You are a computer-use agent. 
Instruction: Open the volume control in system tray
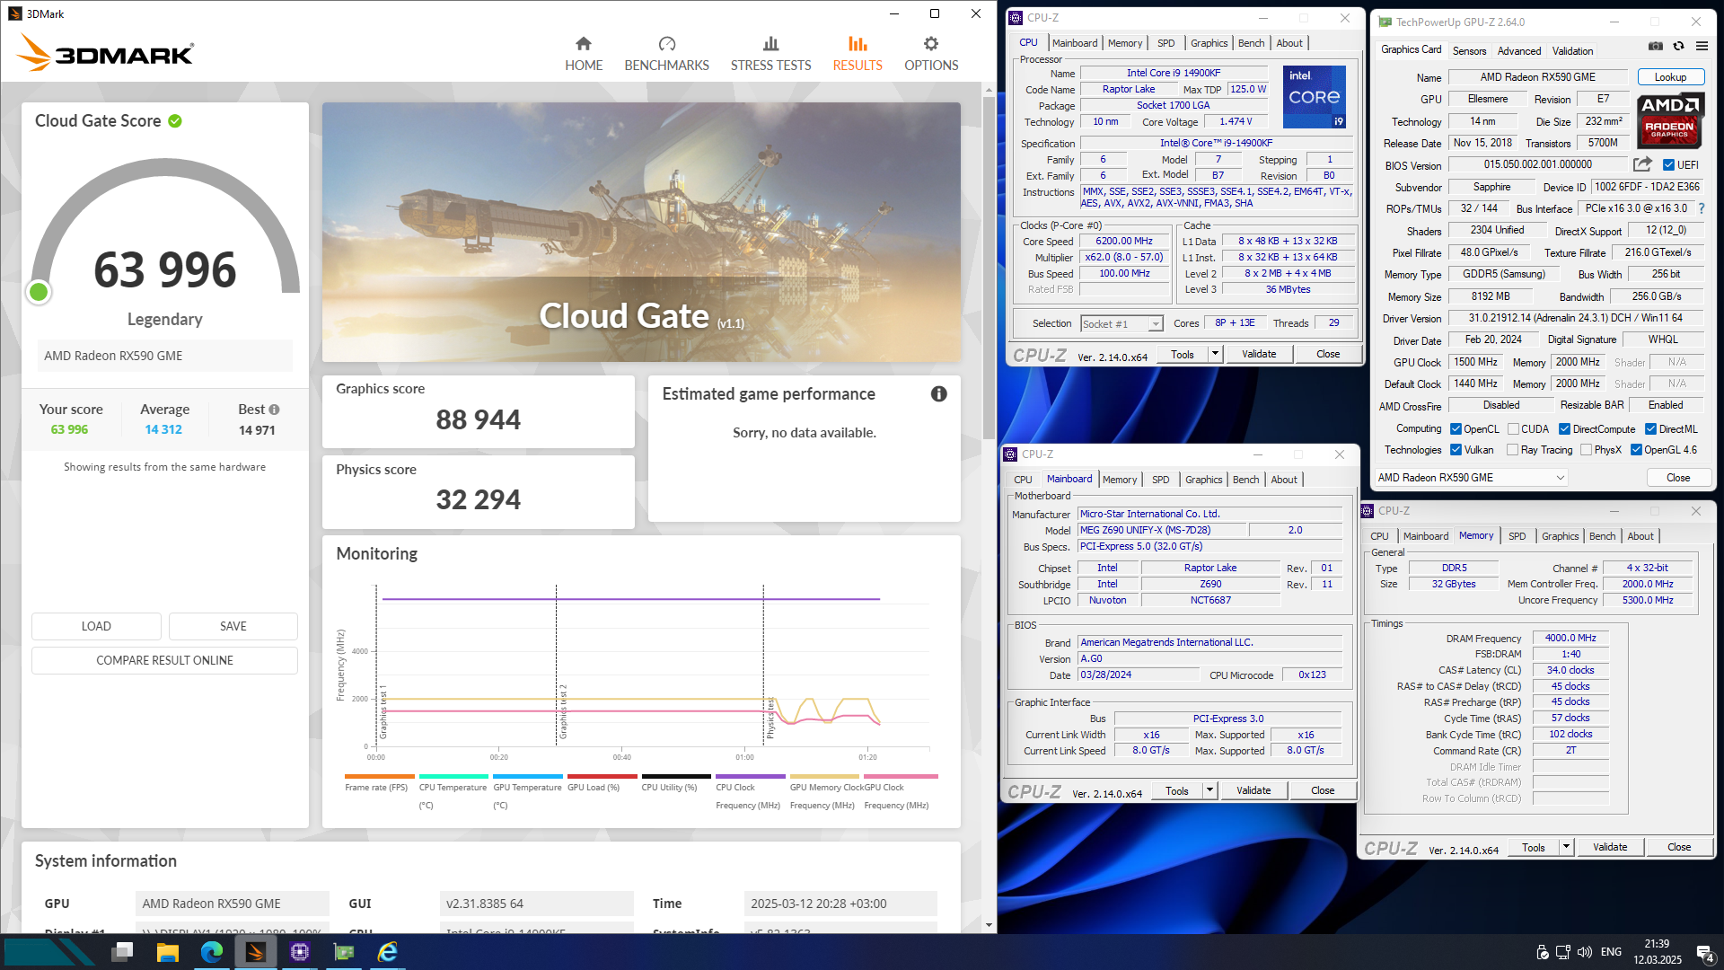[1585, 952]
